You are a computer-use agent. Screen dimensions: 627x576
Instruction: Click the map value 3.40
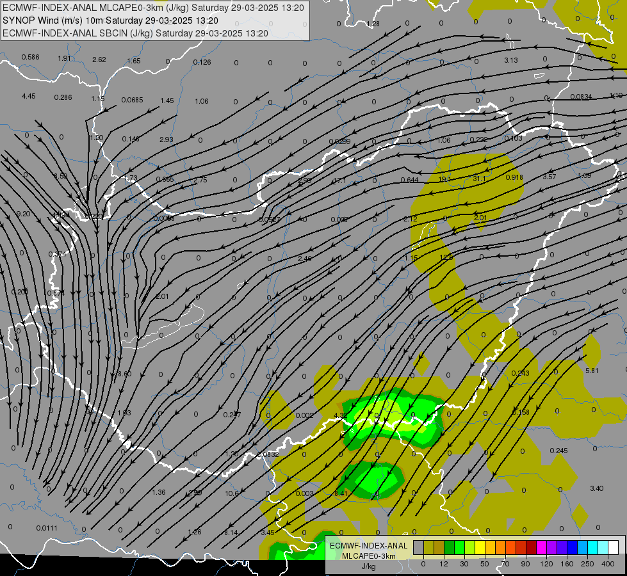pyautogui.click(x=597, y=488)
